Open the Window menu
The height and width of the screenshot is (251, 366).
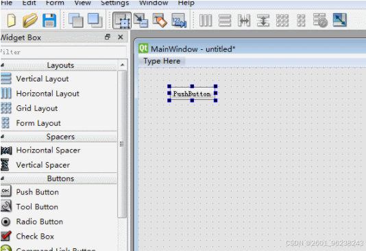pyautogui.click(x=154, y=3)
